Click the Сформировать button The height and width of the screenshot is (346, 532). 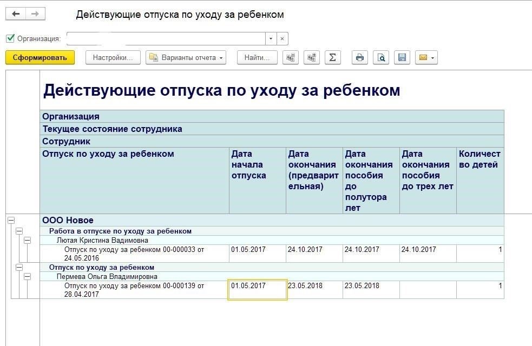point(40,58)
